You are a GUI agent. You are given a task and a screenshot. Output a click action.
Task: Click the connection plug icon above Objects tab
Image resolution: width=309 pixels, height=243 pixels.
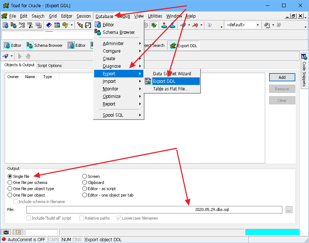coord(5,56)
